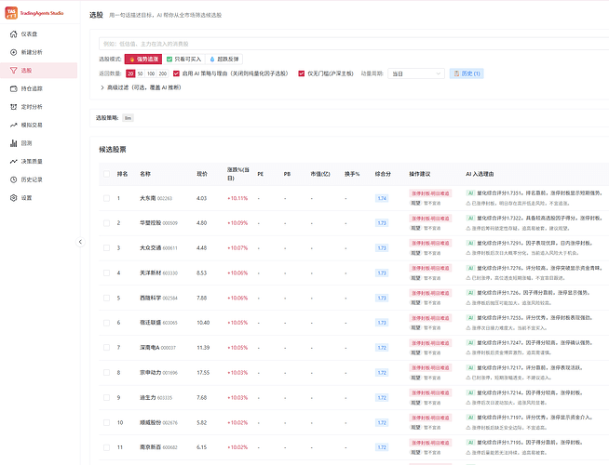Click the TradingAgents Studio logo
Image resolution: width=609 pixels, height=465 pixels.
11,13
